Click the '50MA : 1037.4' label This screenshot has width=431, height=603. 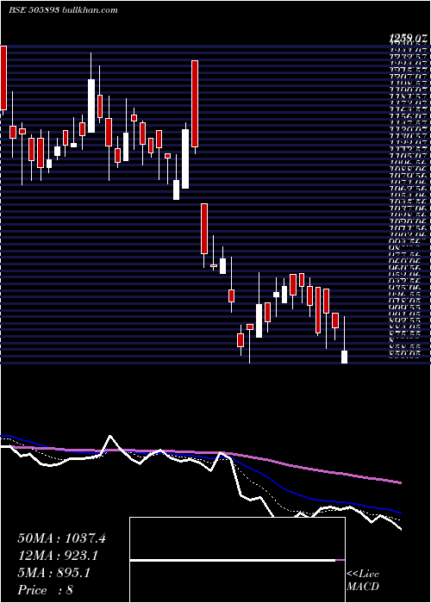pos(61,538)
